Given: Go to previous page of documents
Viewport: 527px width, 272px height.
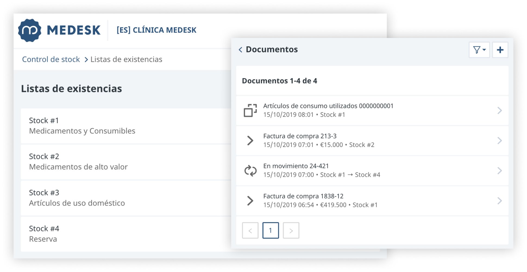Looking at the screenshot, I should click(x=250, y=231).
